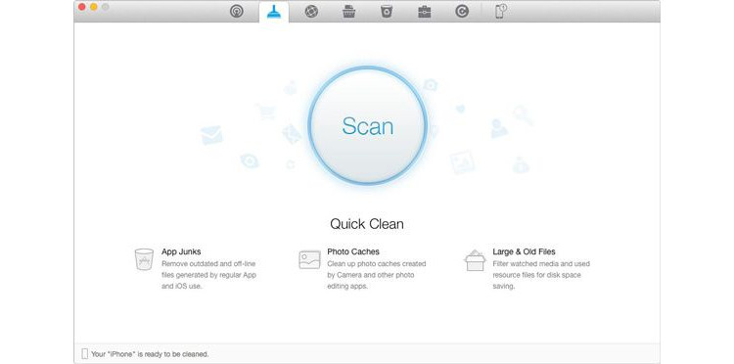Click the iPhone ready to be cleaned message
Screen dimensions: 734x364
pyautogui.click(x=150, y=354)
